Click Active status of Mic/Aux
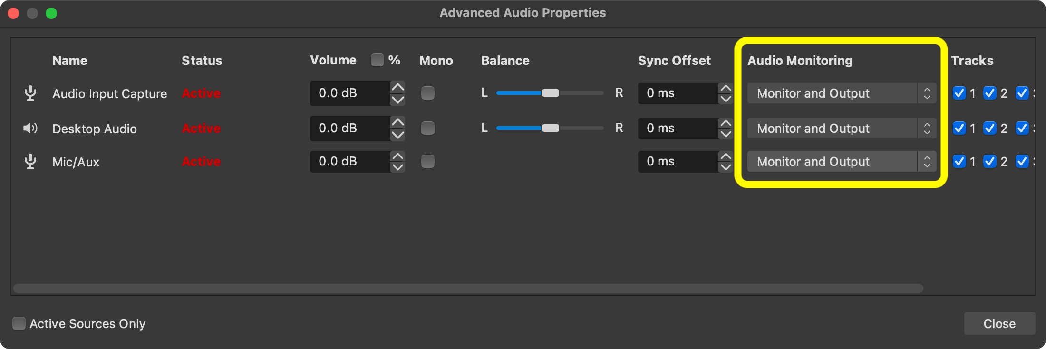The image size is (1046, 349). click(202, 161)
